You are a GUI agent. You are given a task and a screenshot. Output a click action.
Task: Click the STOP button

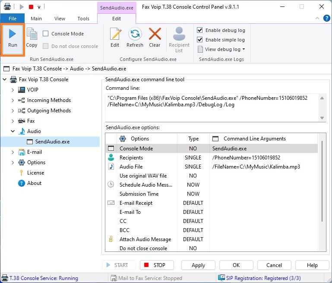pos(157,265)
